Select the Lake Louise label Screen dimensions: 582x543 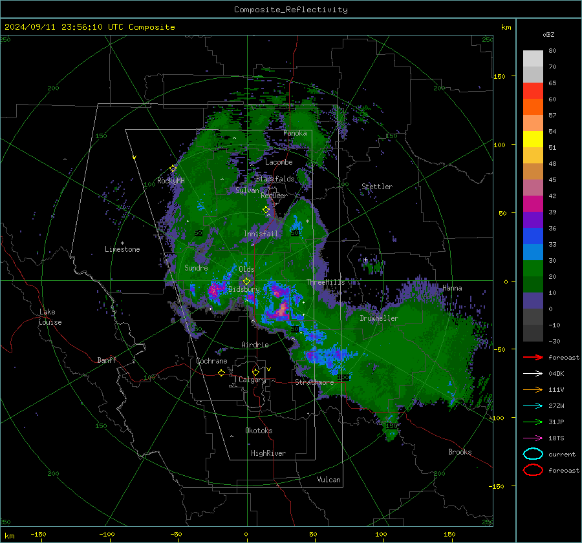click(50, 317)
